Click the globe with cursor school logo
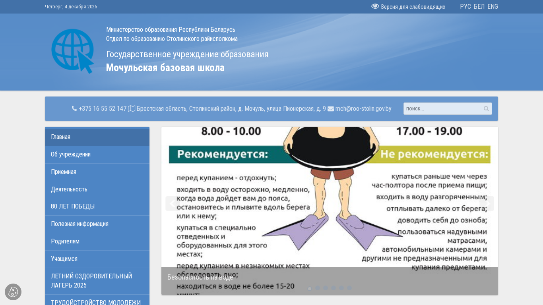The image size is (543, 305). pyautogui.click(x=73, y=51)
